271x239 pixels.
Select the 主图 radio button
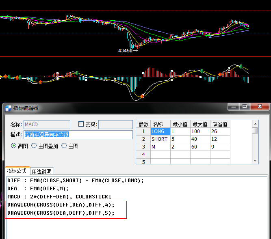tap(64, 146)
